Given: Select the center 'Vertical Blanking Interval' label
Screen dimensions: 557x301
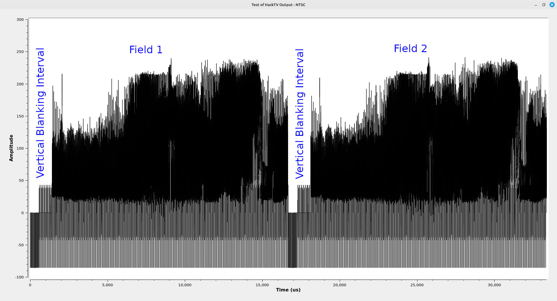Looking at the screenshot, I should point(299,114).
